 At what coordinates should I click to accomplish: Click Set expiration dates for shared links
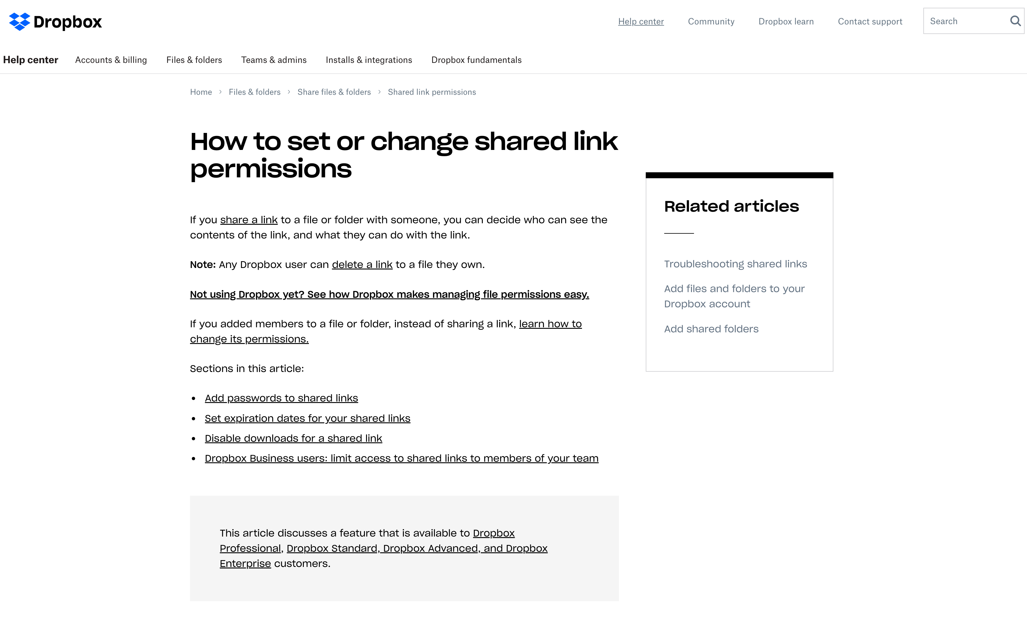tap(307, 418)
